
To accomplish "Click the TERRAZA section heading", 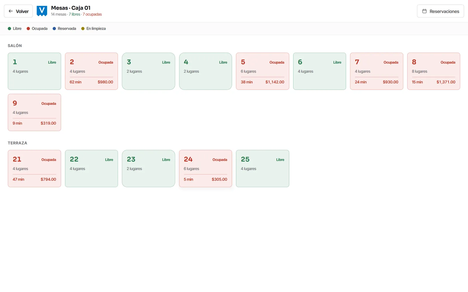I will tap(18, 143).
